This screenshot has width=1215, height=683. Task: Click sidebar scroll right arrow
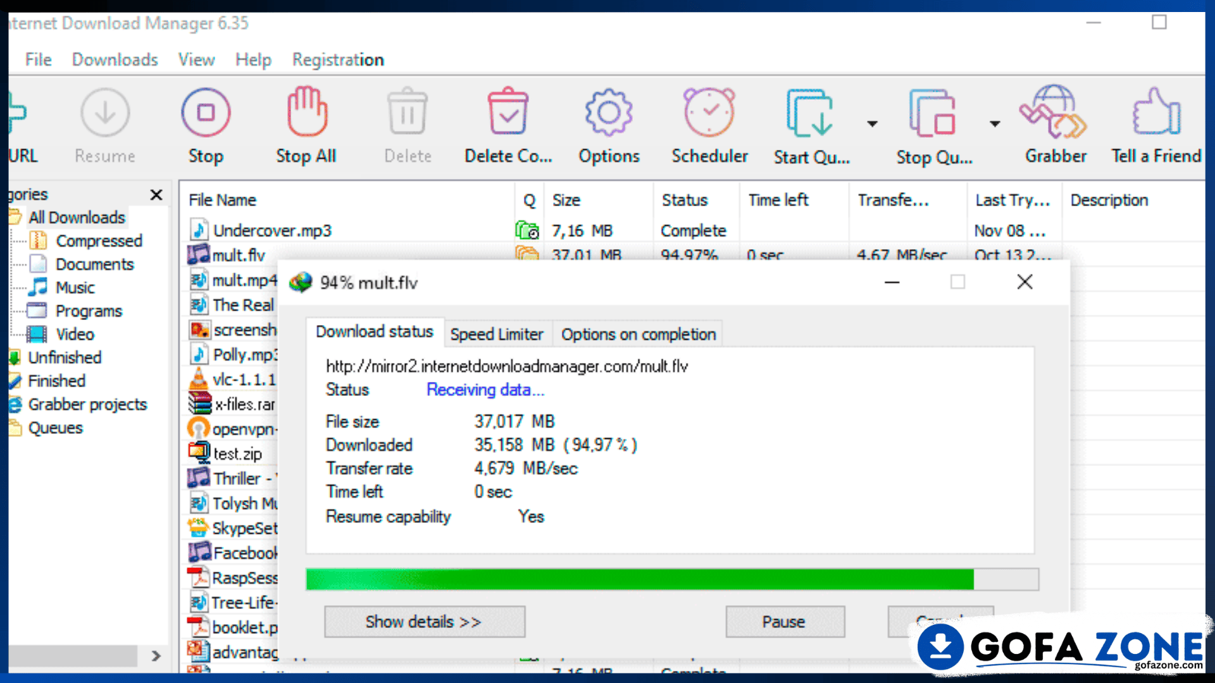tap(156, 656)
